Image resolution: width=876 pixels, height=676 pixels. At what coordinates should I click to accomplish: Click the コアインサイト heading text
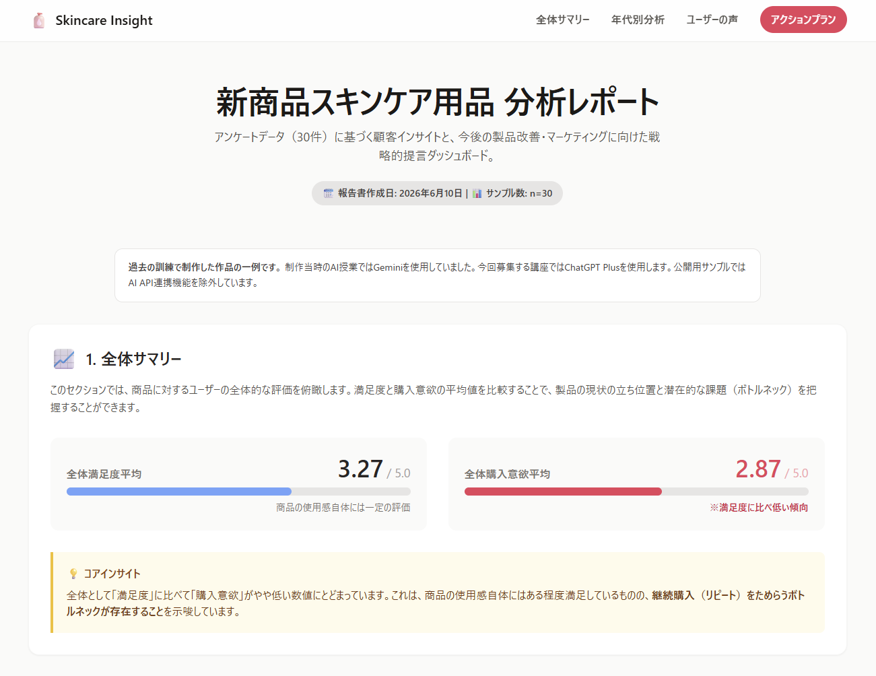point(112,574)
